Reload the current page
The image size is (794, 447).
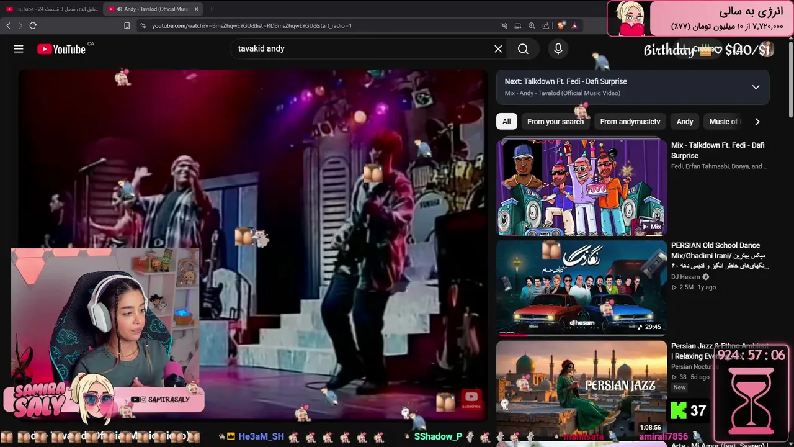click(x=33, y=25)
